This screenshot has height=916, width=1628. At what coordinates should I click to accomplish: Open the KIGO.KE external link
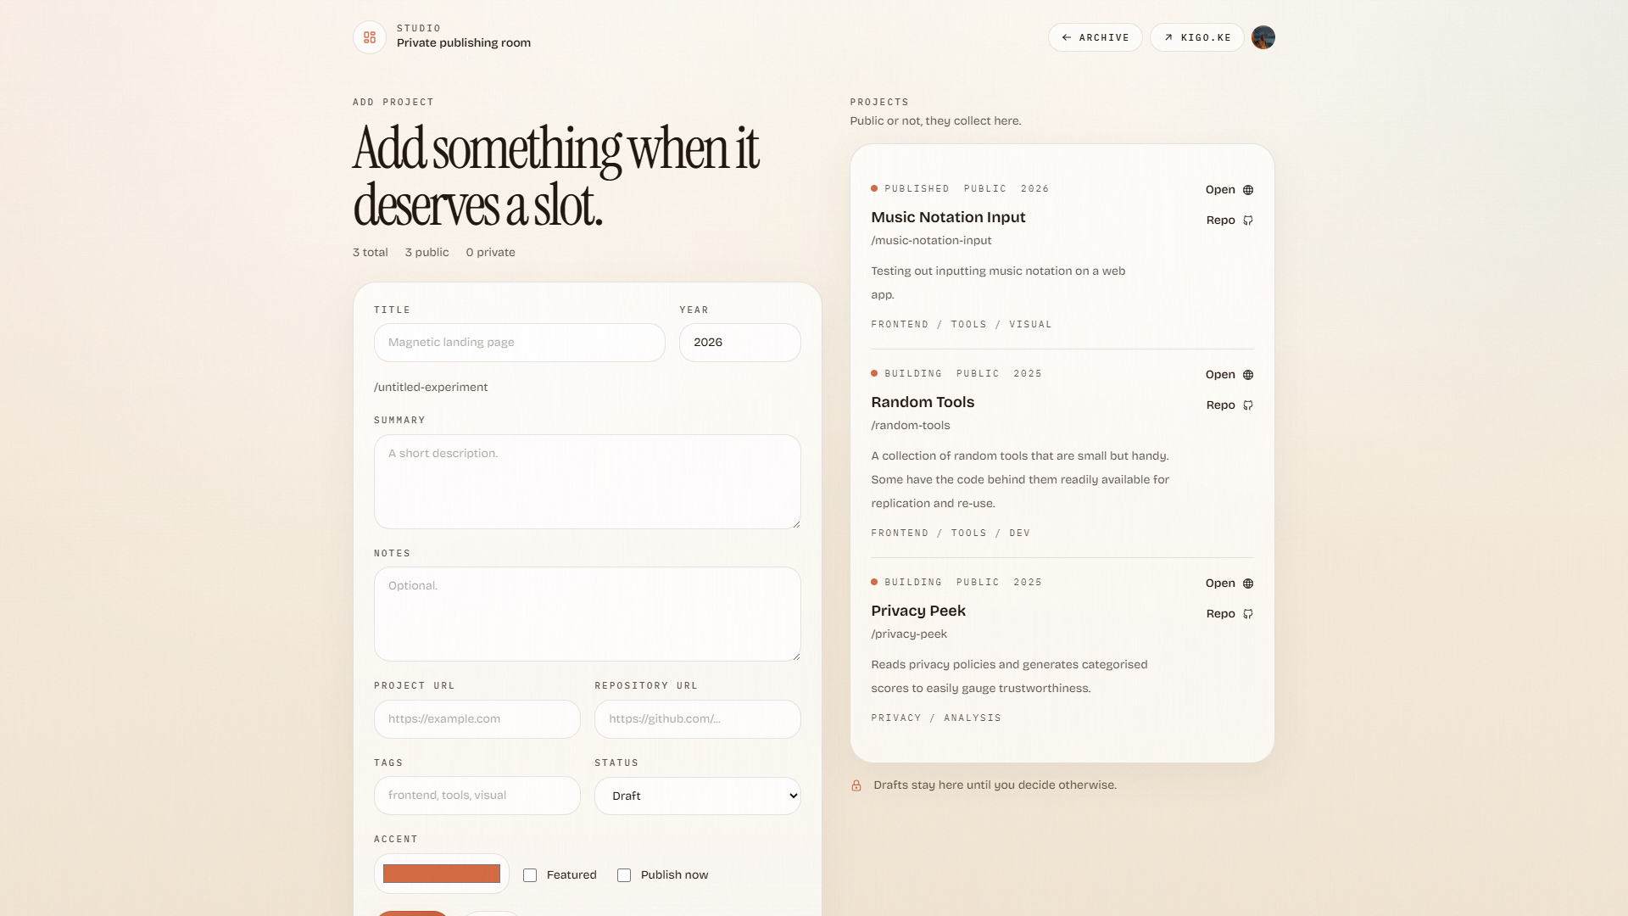[1196, 37]
